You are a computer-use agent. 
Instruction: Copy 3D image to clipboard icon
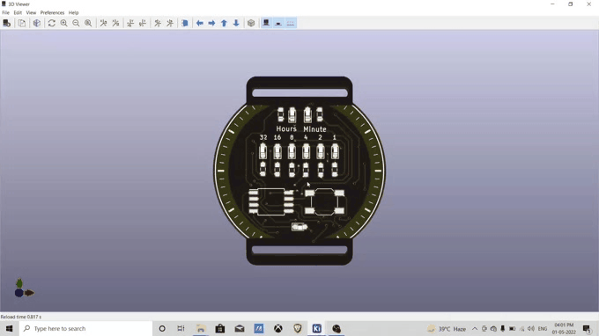(x=22, y=23)
